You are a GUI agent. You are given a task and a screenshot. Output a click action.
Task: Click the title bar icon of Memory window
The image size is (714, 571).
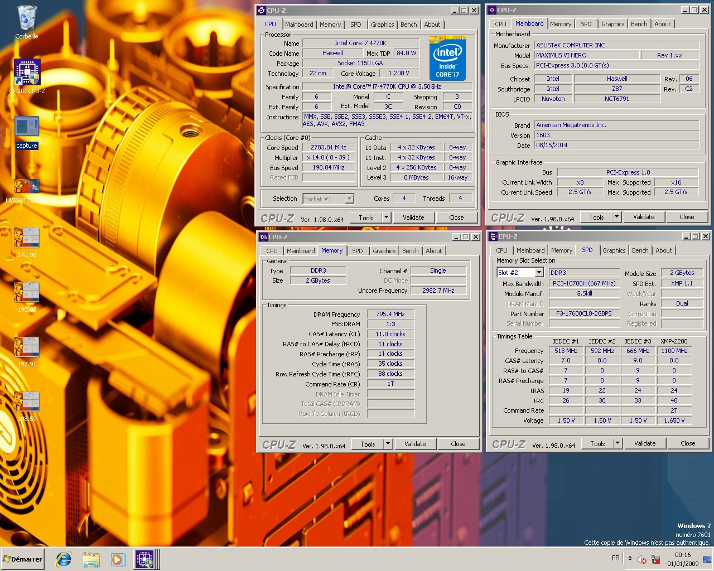click(x=263, y=236)
